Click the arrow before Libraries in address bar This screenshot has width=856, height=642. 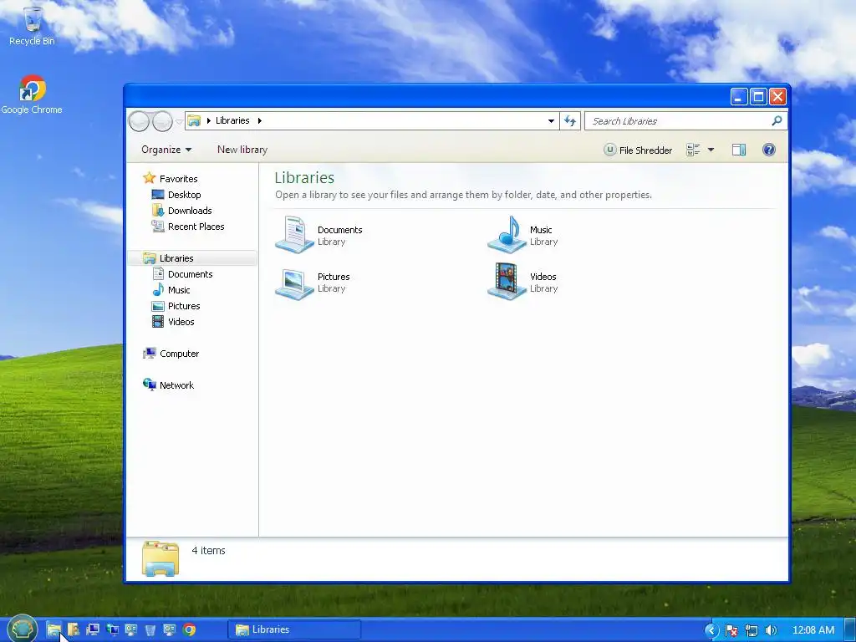[208, 120]
